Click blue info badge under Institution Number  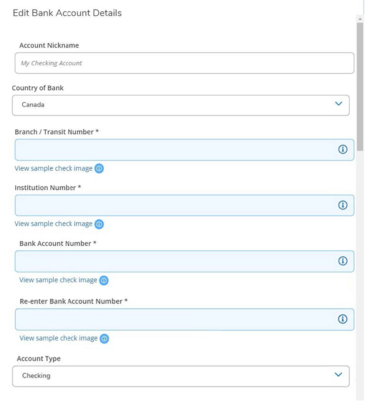[x=99, y=224]
